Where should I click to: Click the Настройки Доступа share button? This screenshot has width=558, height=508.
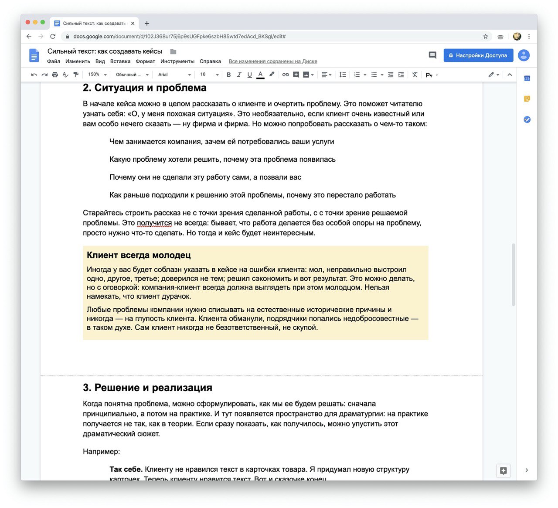pyautogui.click(x=478, y=55)
